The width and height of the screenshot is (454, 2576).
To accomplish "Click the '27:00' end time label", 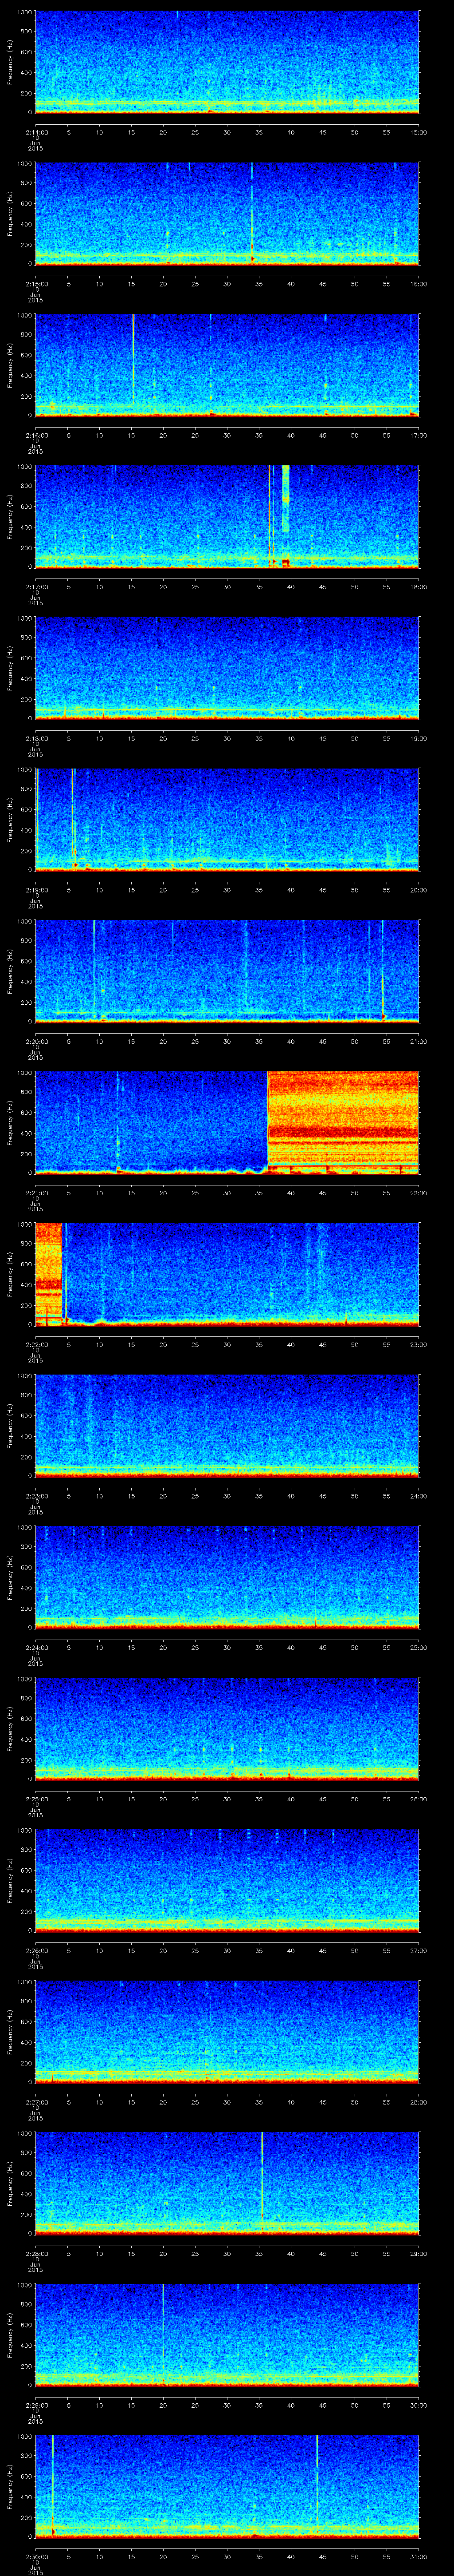I will coord(419,1950).
